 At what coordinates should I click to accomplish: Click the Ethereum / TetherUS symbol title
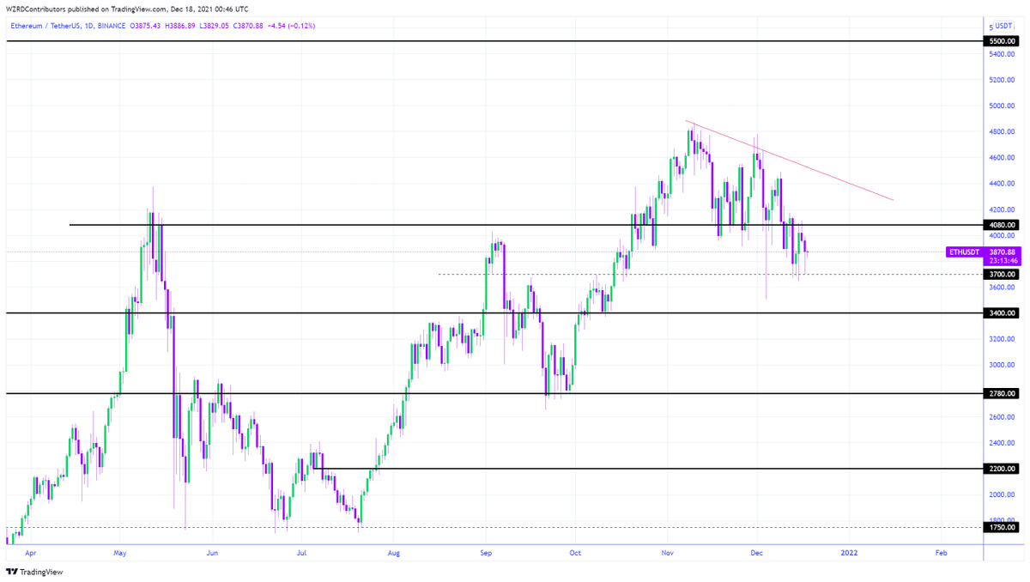coord(51,26)
